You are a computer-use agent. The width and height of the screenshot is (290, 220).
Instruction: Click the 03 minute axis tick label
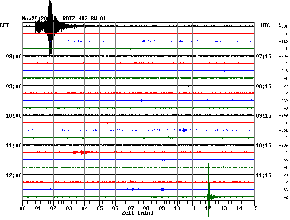click(69, 208)
